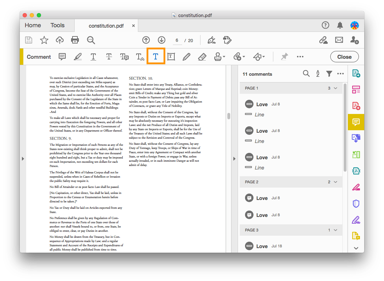Screen dimensions: 384x281
Task: Open the Text Box comment tool
Action: tap(171, 57)
